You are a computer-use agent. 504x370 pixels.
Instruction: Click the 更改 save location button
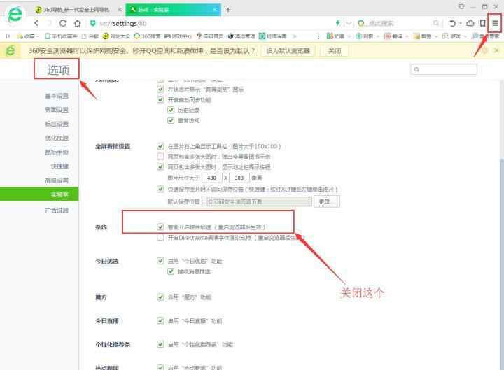point(327,201)
